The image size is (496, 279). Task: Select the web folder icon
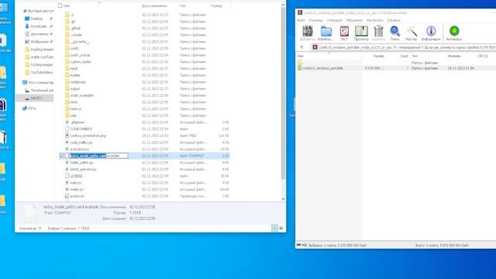[67, 115]
